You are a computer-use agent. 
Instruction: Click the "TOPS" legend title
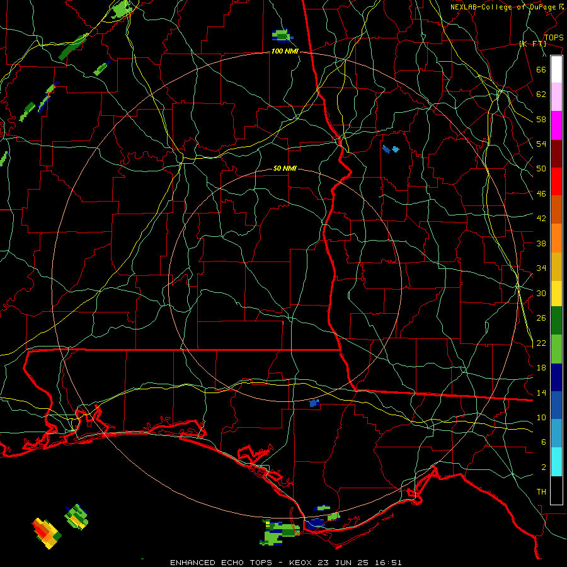554,38
